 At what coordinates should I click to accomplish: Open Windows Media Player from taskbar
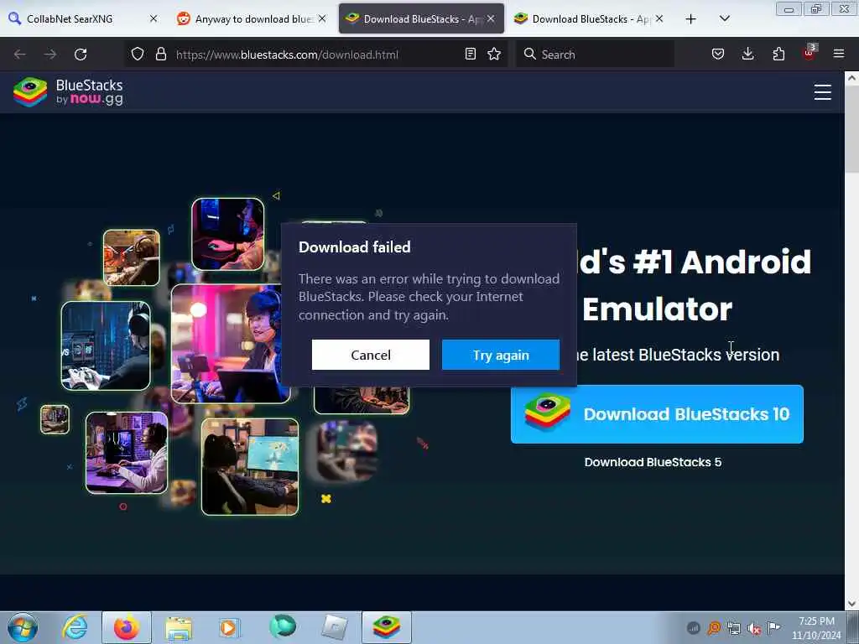point(229,627)
